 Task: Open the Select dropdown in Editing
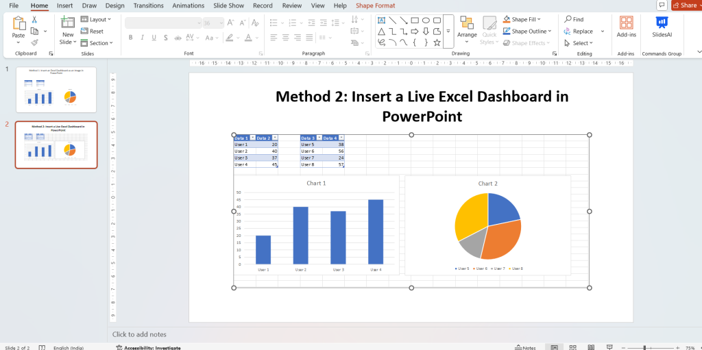(579, 43)
